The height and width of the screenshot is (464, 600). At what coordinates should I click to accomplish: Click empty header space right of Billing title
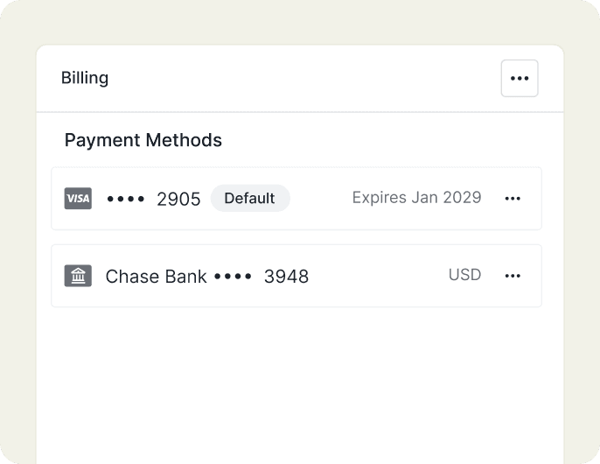[x=297, y=79]
